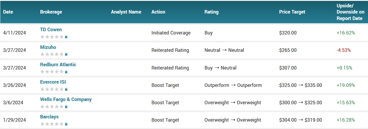This screenshot has width=368, height=129.
Task: Click the lock icon under Barclays
Action: [66, 124]
